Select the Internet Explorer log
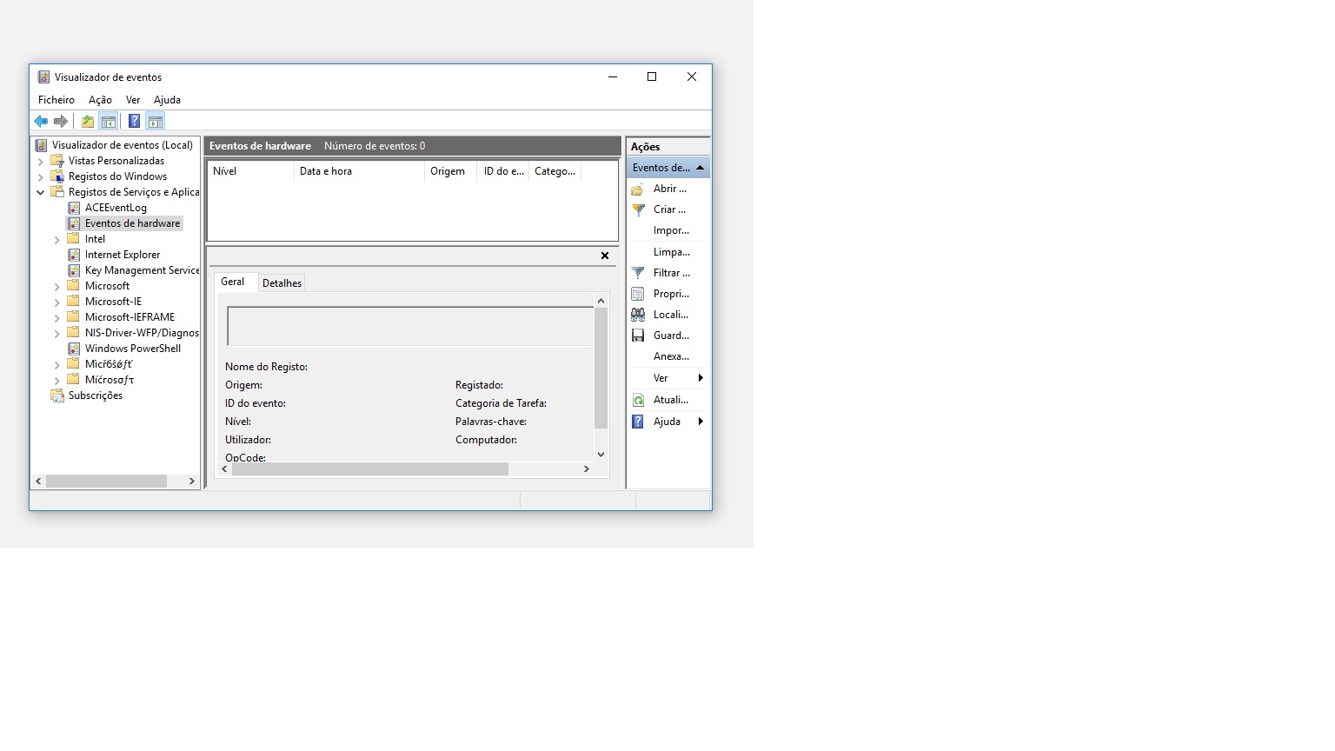1335x751 pixels. pyautogui.click(x=123, y=255)
